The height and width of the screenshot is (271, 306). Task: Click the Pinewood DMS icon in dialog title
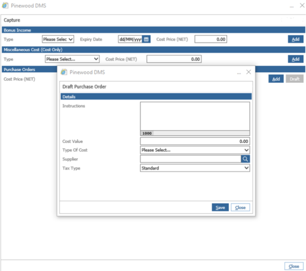[64, 72]
